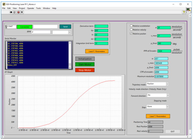
Task: Click the VI icon in top-right corner
Action: [x=189, y=10]
